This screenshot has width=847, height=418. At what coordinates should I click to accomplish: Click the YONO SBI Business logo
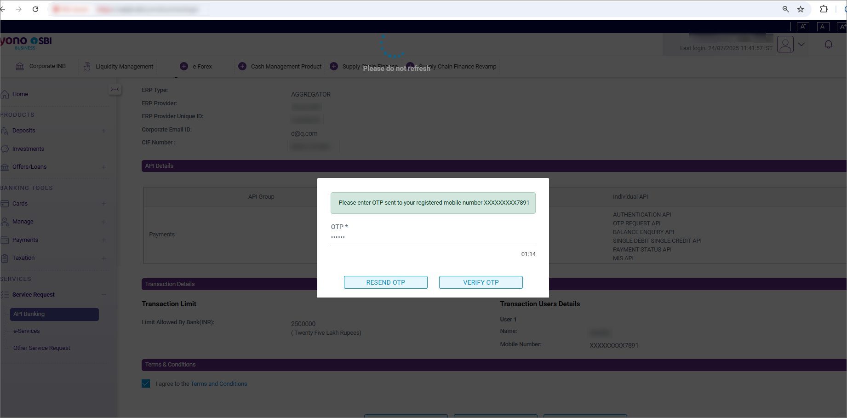click(26, 43)
